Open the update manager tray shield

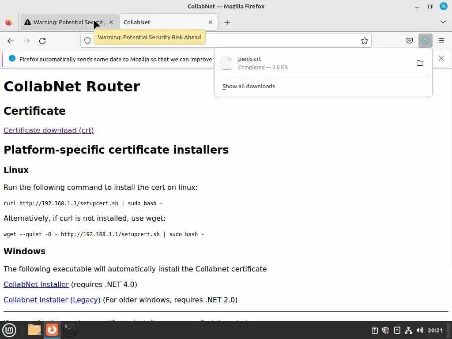385,330
